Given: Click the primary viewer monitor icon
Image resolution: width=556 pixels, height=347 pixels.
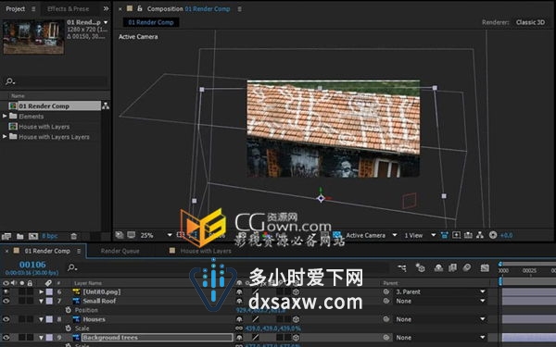Looking at the screenshot, I should pyautogui.click(x=132, y=235).
